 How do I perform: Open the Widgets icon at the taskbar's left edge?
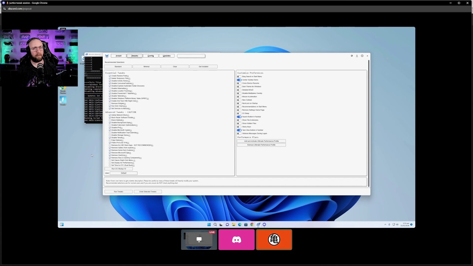click(62, 224)
